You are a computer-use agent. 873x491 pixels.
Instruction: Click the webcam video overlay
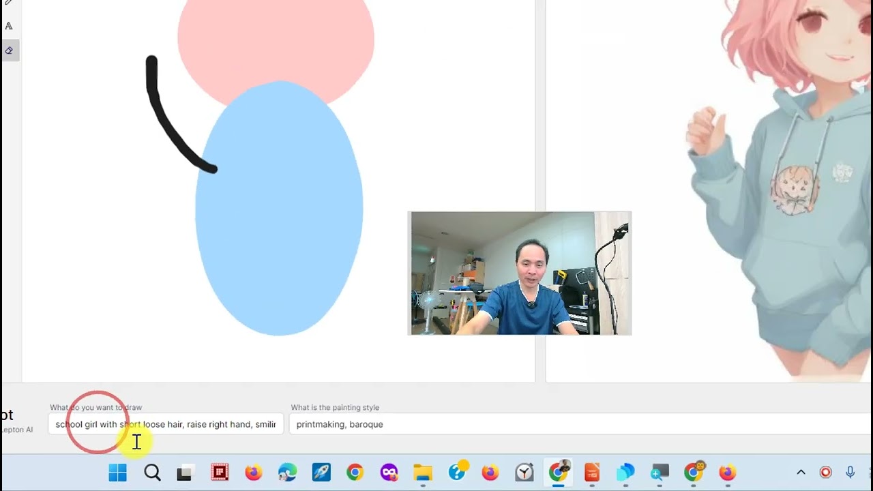(x=520, y=273)
